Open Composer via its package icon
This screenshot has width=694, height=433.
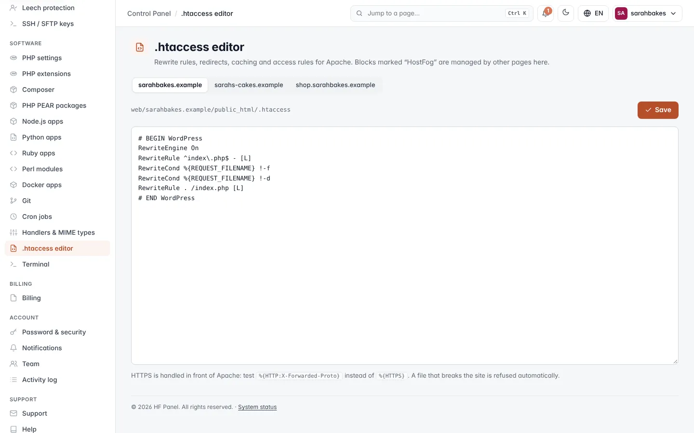(13, 89)
